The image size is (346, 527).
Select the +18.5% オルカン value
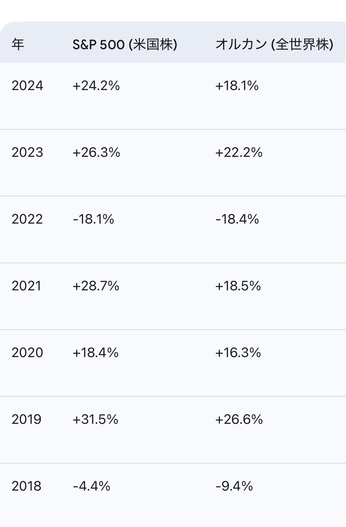[238, 286]
